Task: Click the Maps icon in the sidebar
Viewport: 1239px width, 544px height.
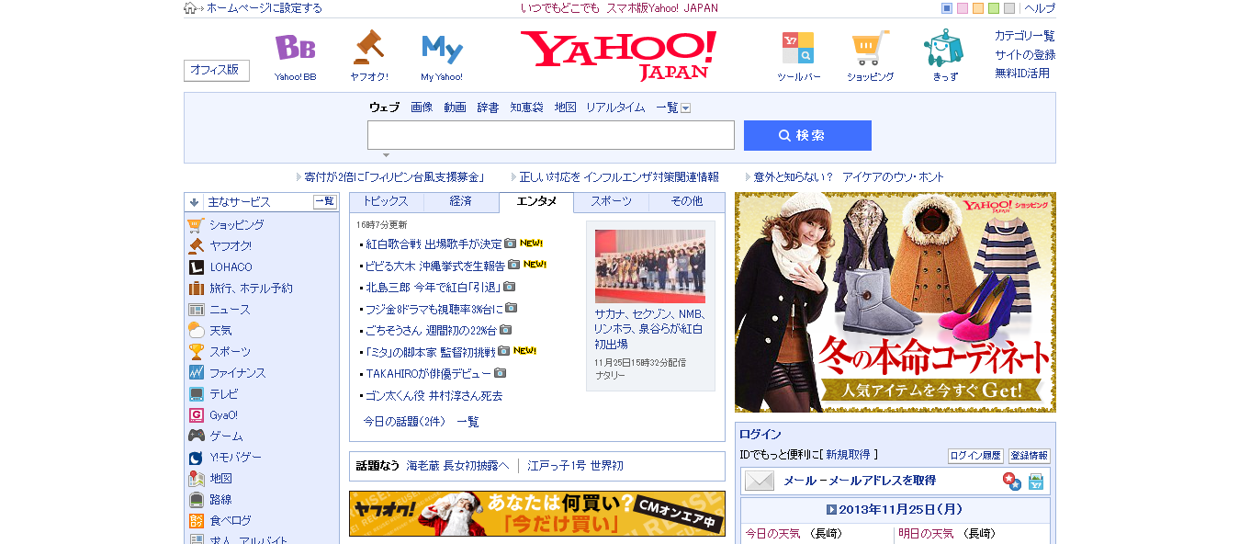Action: point(196,478)
